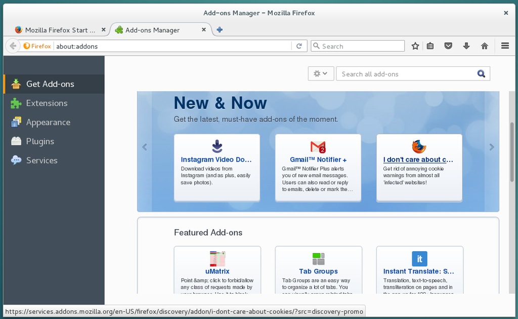Open uMatrix featured add-on link
Image resolution: width=518 pixels, height=319 pixels.
[x=217, y=271]
